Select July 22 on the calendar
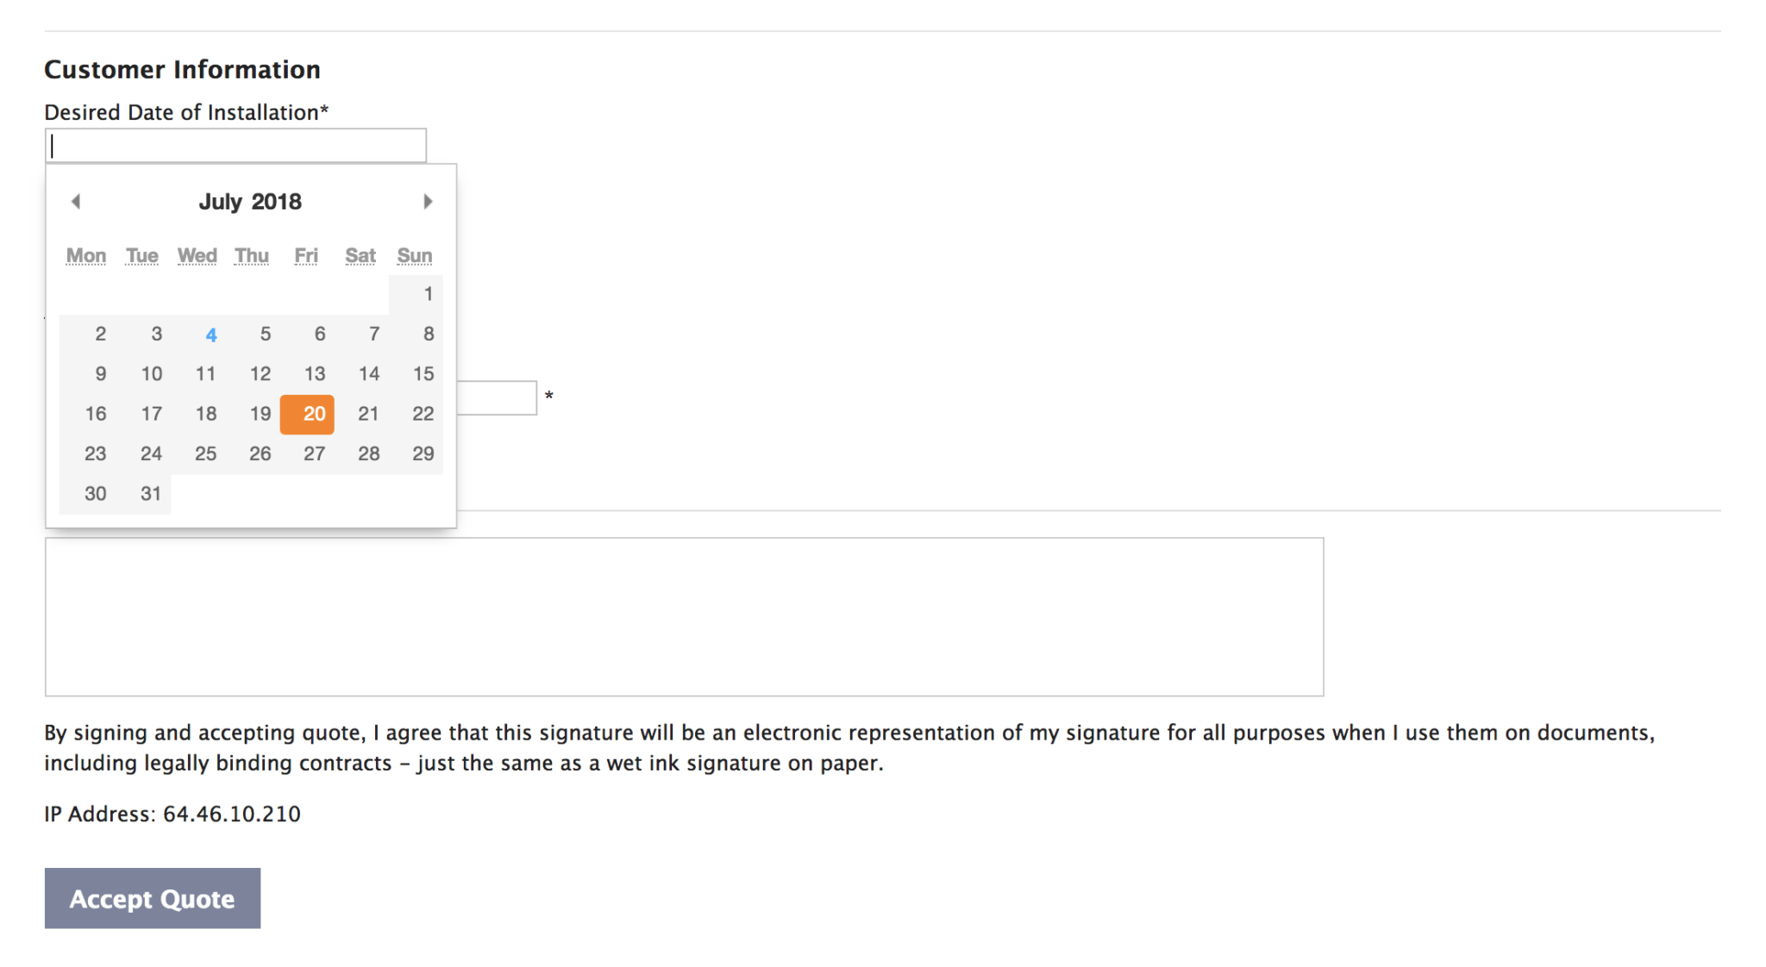This screenshot has height=967, width=1766. pyautogui.click(x=416, y=414)
